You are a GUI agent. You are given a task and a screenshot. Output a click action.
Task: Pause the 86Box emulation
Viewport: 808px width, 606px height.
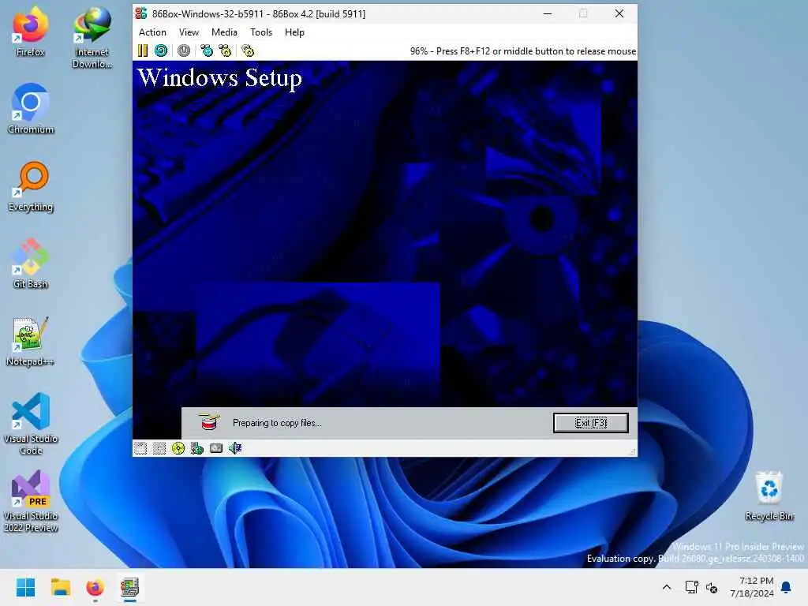click(x=143, y=50)
